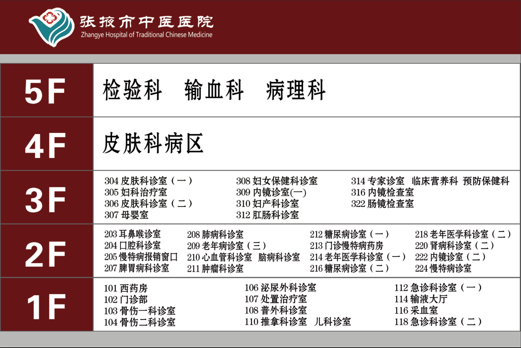
Task: Click 309 内镜诊室(一)
Action: 271,192
